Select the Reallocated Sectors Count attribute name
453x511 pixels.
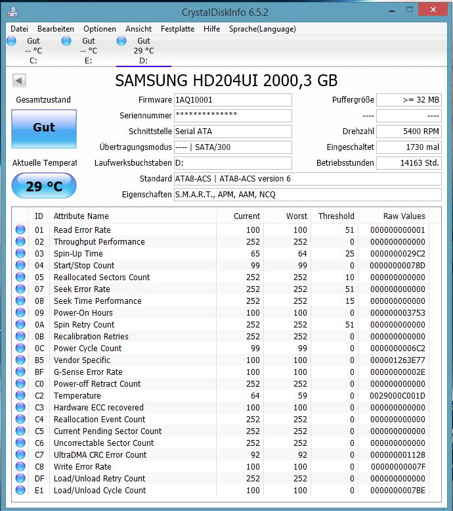[102, 278]
